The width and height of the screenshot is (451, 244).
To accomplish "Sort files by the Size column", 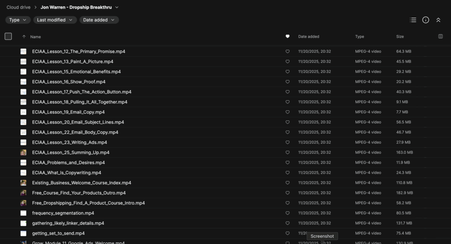I will coord(400,36).
